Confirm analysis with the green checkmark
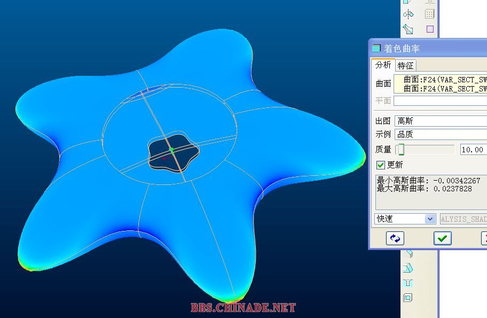The width and height of the screenshot is (487, 318). click(x=442, y=238)
